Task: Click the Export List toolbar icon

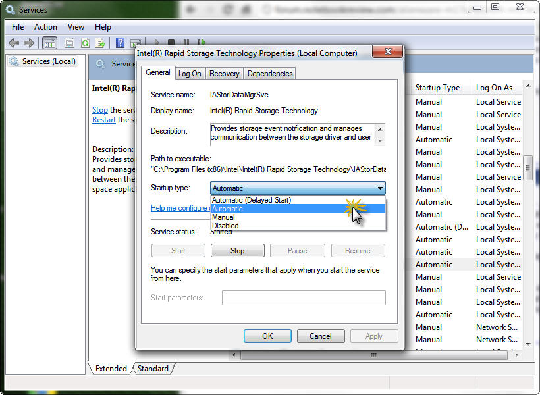Action: pyautogui.click(x=100, y=43)
